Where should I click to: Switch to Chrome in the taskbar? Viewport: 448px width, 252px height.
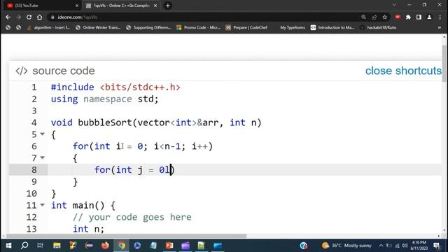tap(121, 246)
